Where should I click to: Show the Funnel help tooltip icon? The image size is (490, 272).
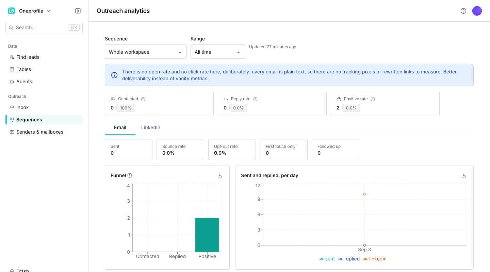pos(130,175)
